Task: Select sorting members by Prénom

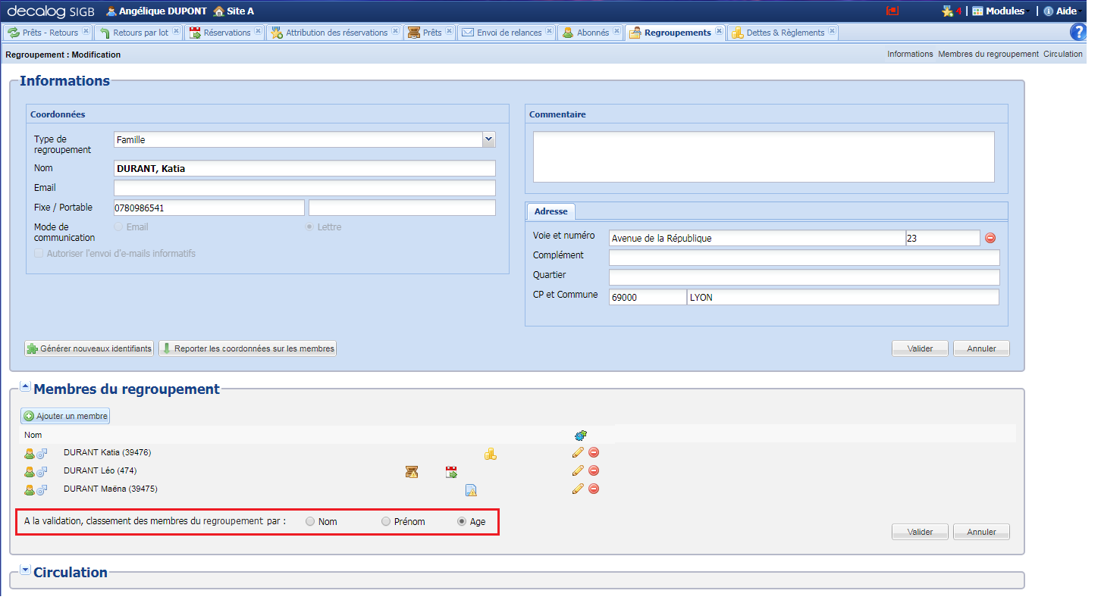Action: click(x=387, y=522)
